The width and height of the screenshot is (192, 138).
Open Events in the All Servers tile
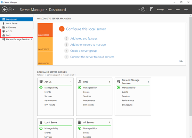click(86, 133)
